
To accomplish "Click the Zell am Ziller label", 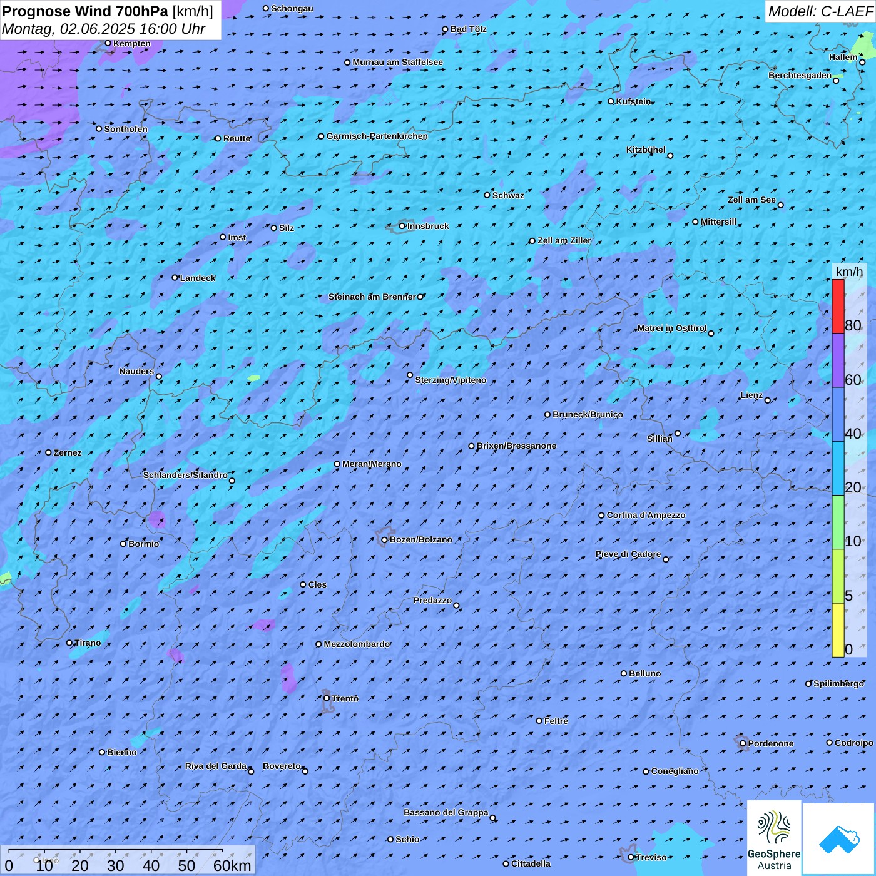I will point(564,241).
